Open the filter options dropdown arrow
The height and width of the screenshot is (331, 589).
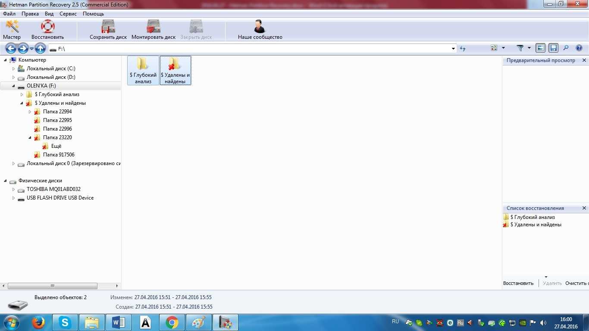coord(529,48)
